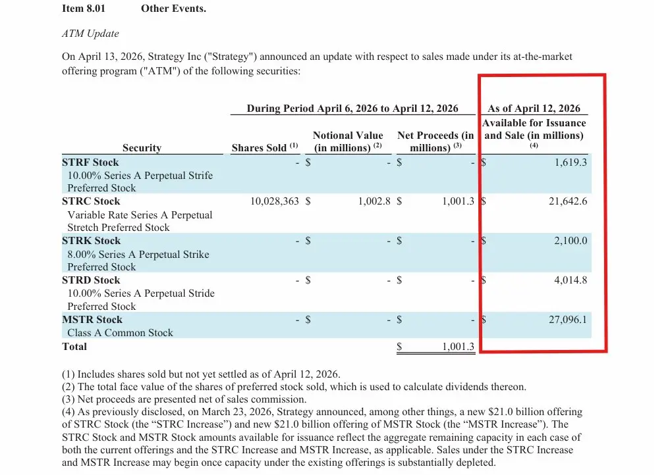
Task: Click '8.00% Series A Perpetual Strike' description
Action: click(138, 255)
